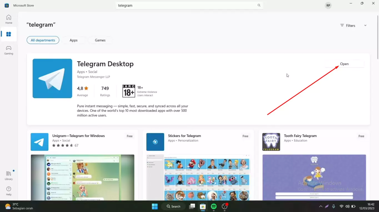This screenshot has height=212, width=379.
Task: Expand the Filters dropdown
Action: click(x=353, y=25)
